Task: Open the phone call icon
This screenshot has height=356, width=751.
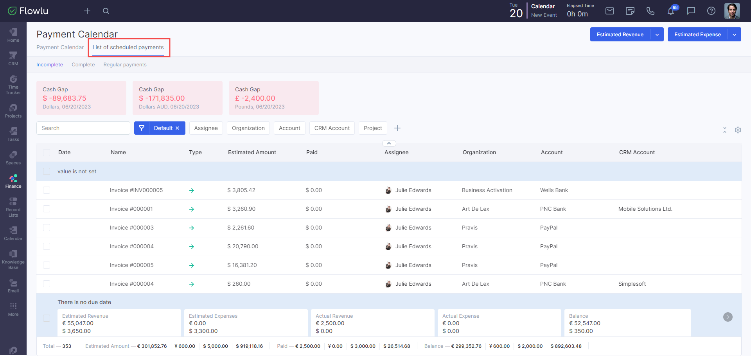Action: click(x=650, y=11)
